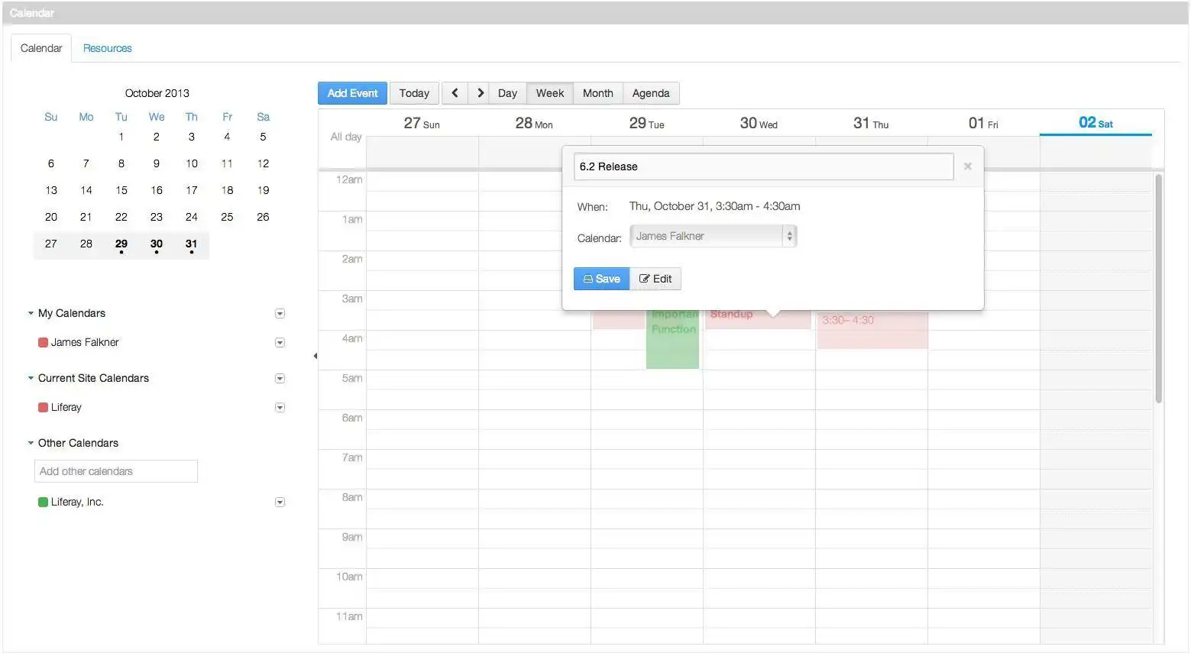Open My Calendars options menu arrow
Image resolution: width=1191 pixels, height=656 pixels.
(x=280, y=314)
